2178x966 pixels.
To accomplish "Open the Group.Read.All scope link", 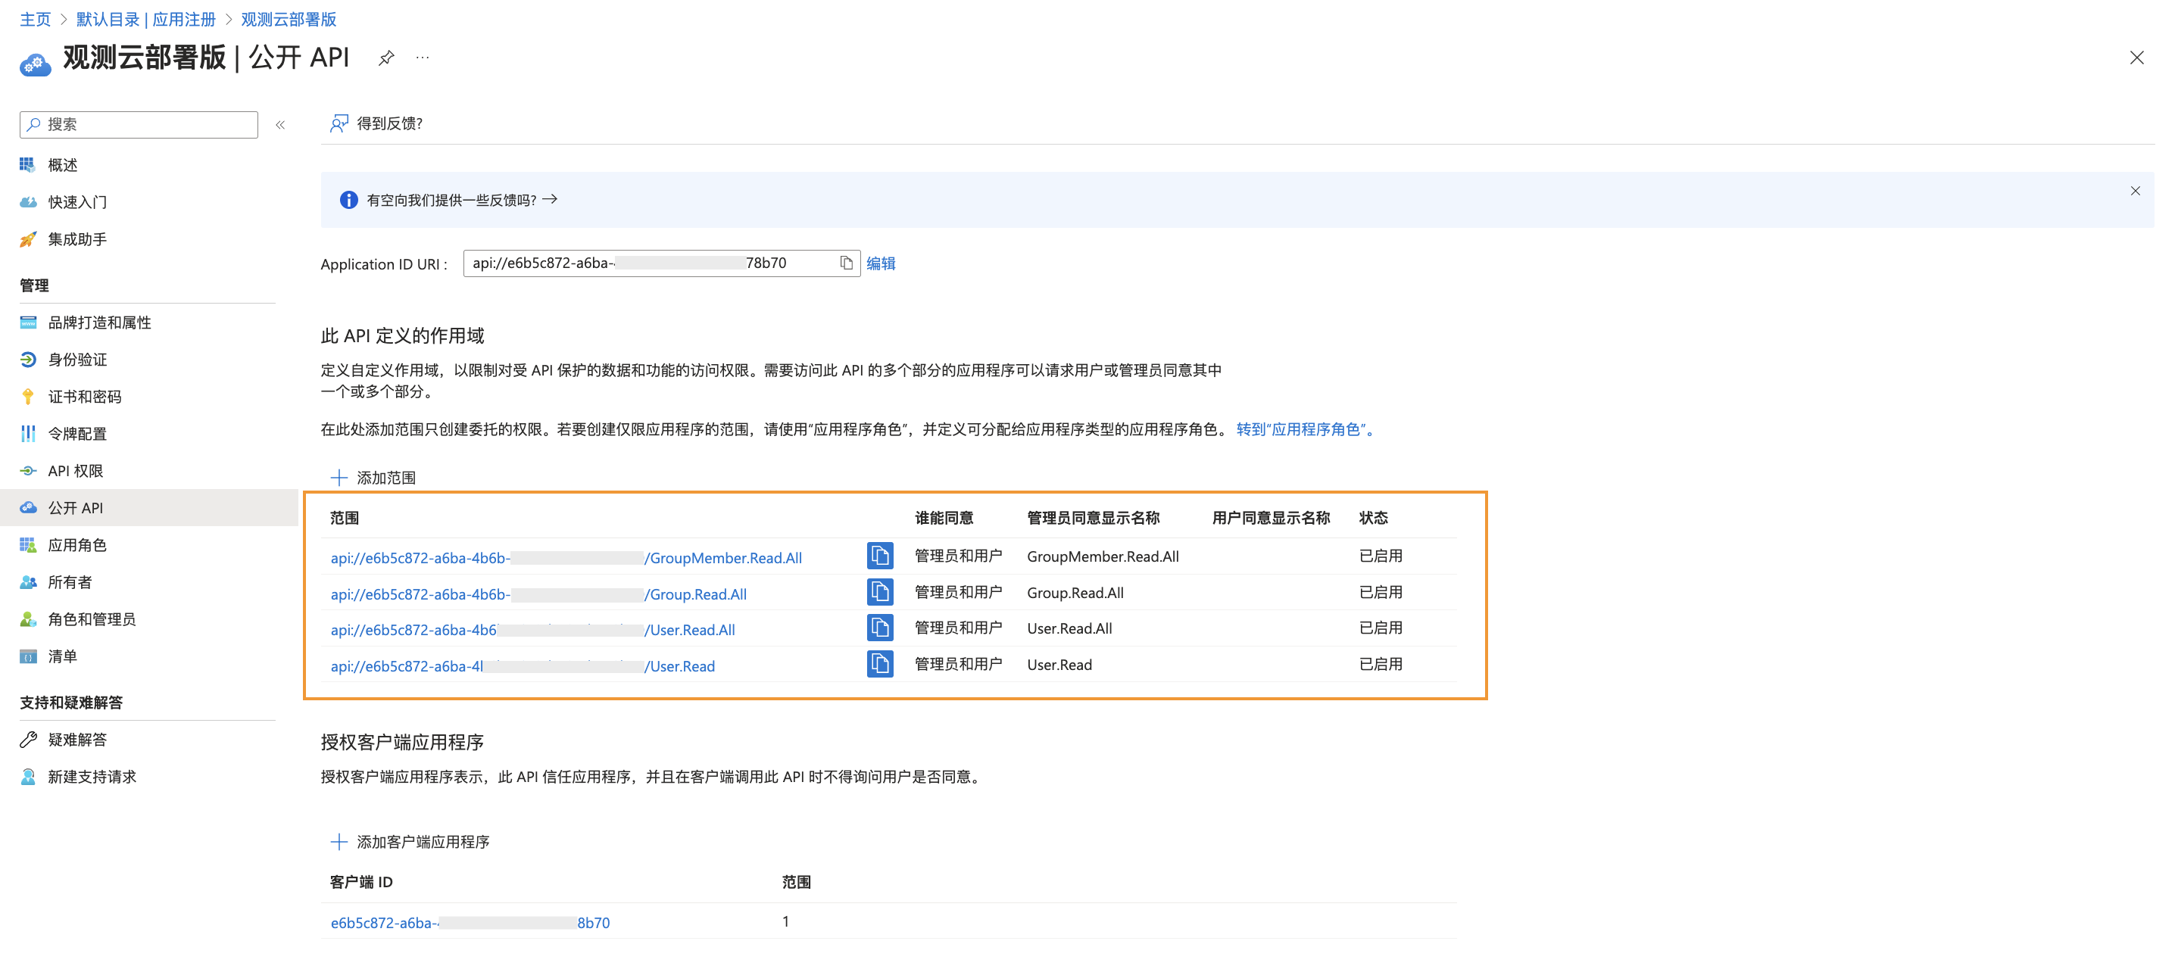I will click(x=538, y=594).
